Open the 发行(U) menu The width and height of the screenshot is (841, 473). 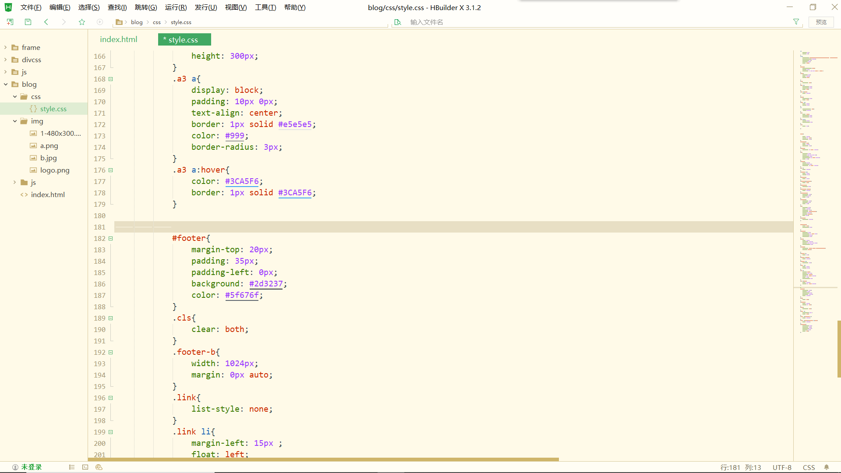(x=206, y=7)
